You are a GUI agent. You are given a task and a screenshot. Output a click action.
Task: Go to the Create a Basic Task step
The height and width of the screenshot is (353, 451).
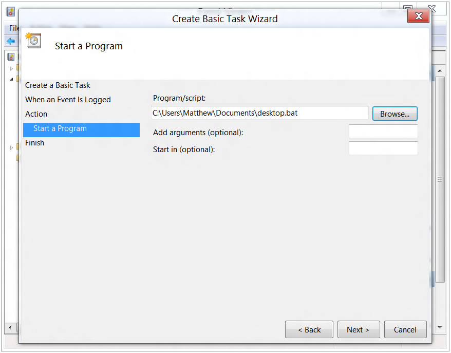[58, 85]
